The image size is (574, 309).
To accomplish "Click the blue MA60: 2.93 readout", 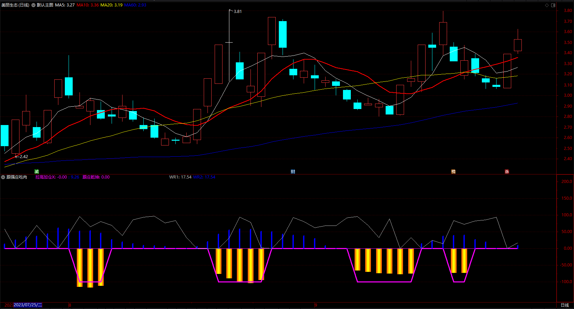I will click(135, 5).
